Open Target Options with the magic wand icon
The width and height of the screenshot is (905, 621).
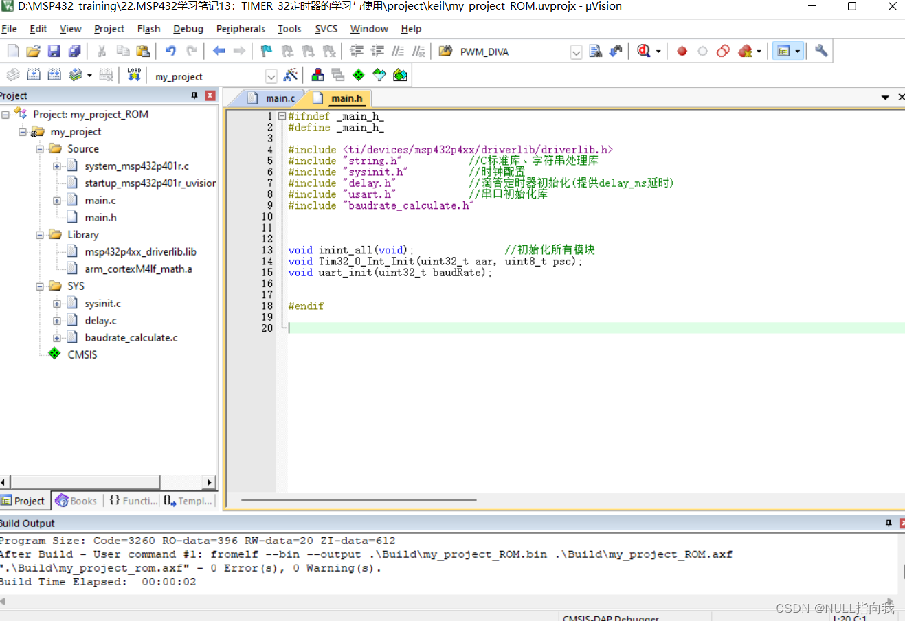[x=291, y=74]
